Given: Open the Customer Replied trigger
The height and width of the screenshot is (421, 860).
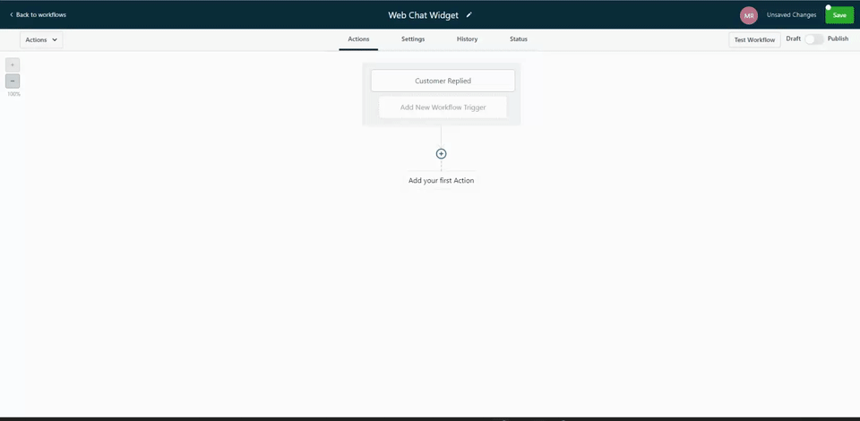Looking at the screenshot, I should click(x=443, y=81).
